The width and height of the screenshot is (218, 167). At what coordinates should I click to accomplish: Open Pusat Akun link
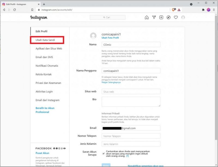[x=43, y=153]
